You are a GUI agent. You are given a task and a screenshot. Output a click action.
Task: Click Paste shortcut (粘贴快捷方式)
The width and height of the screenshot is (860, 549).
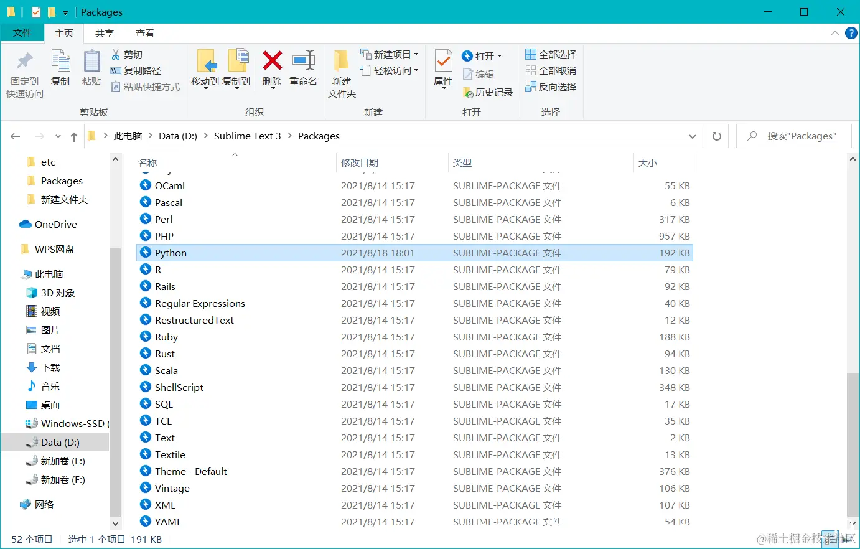click(x=145, y=87)
